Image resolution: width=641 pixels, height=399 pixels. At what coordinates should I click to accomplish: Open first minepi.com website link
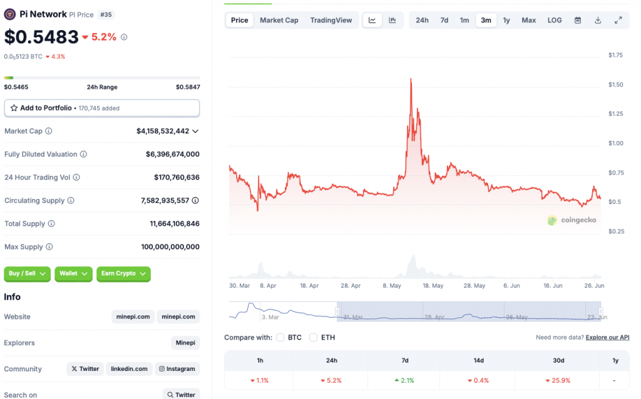pos(133,316)
